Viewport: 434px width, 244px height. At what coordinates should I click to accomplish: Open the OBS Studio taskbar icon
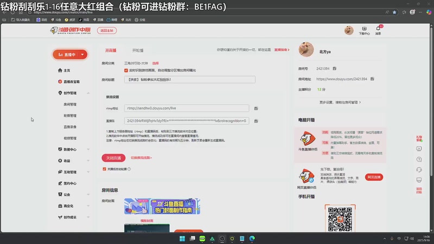(222, 239)
